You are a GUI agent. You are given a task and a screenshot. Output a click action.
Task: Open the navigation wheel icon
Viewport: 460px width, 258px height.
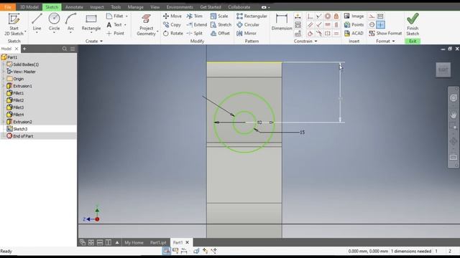click(x=454, y=98)
